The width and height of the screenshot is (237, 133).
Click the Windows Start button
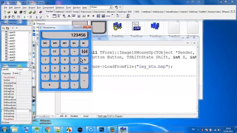pos(4,130)
